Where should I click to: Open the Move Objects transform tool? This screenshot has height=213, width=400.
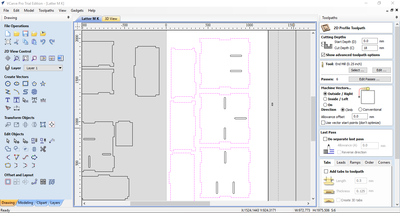tap(8, 125)
